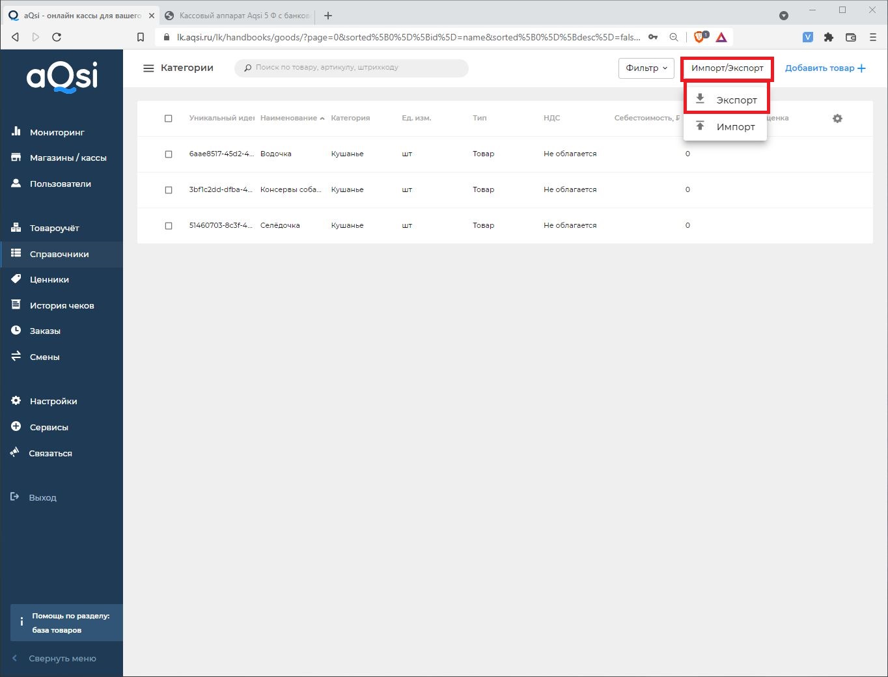Click plus icon to open new tab
Viewport: 888px width, 677px height.
328,16
